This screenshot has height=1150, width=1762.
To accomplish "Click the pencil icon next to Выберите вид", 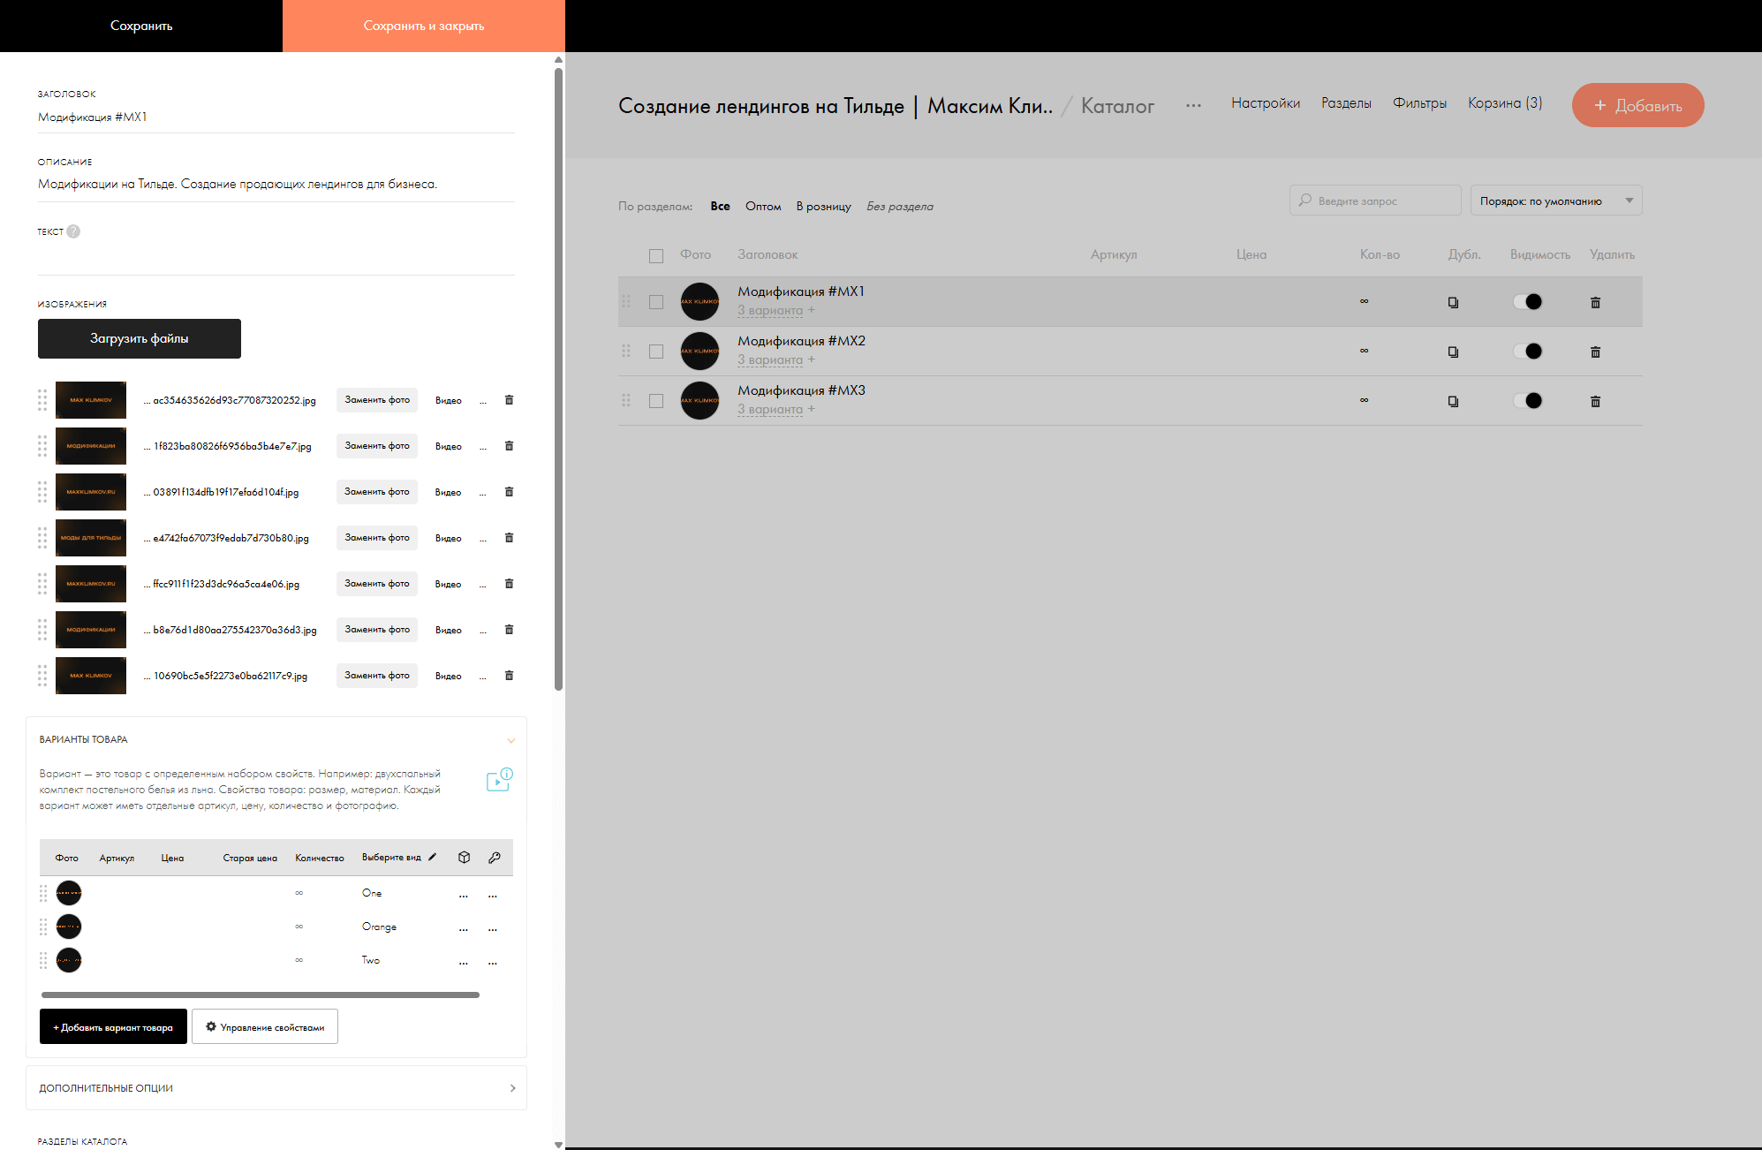I will coord(433,857).
